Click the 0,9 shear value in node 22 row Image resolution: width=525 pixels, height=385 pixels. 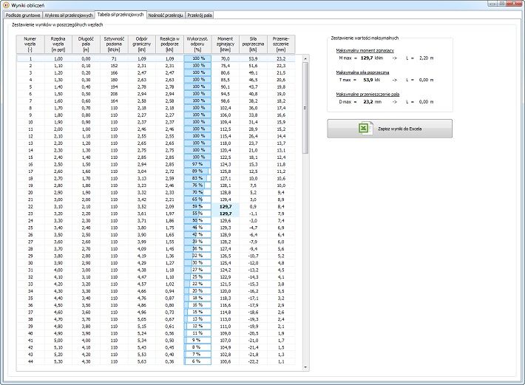click(253, 207)
